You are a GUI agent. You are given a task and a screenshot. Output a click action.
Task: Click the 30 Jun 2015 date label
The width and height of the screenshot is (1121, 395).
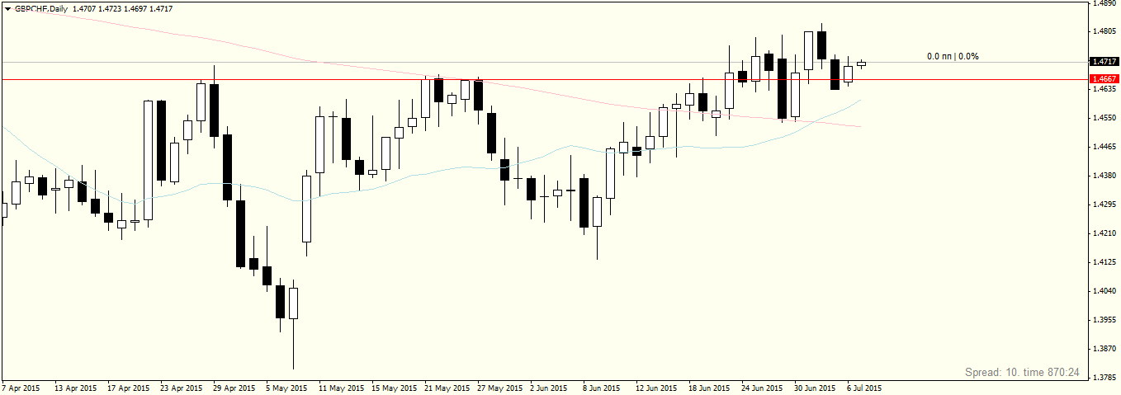(815, 388)
